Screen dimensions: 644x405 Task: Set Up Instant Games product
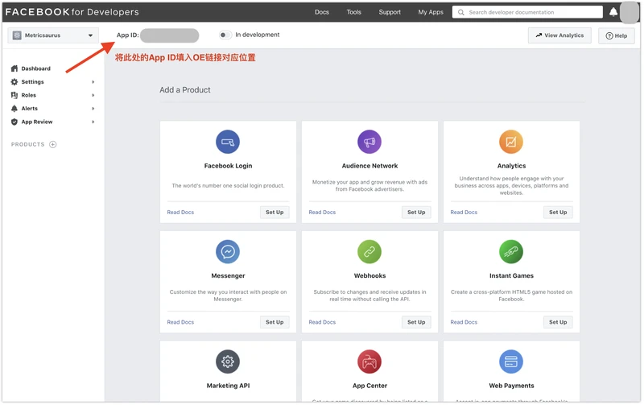[x=558, y=322]
